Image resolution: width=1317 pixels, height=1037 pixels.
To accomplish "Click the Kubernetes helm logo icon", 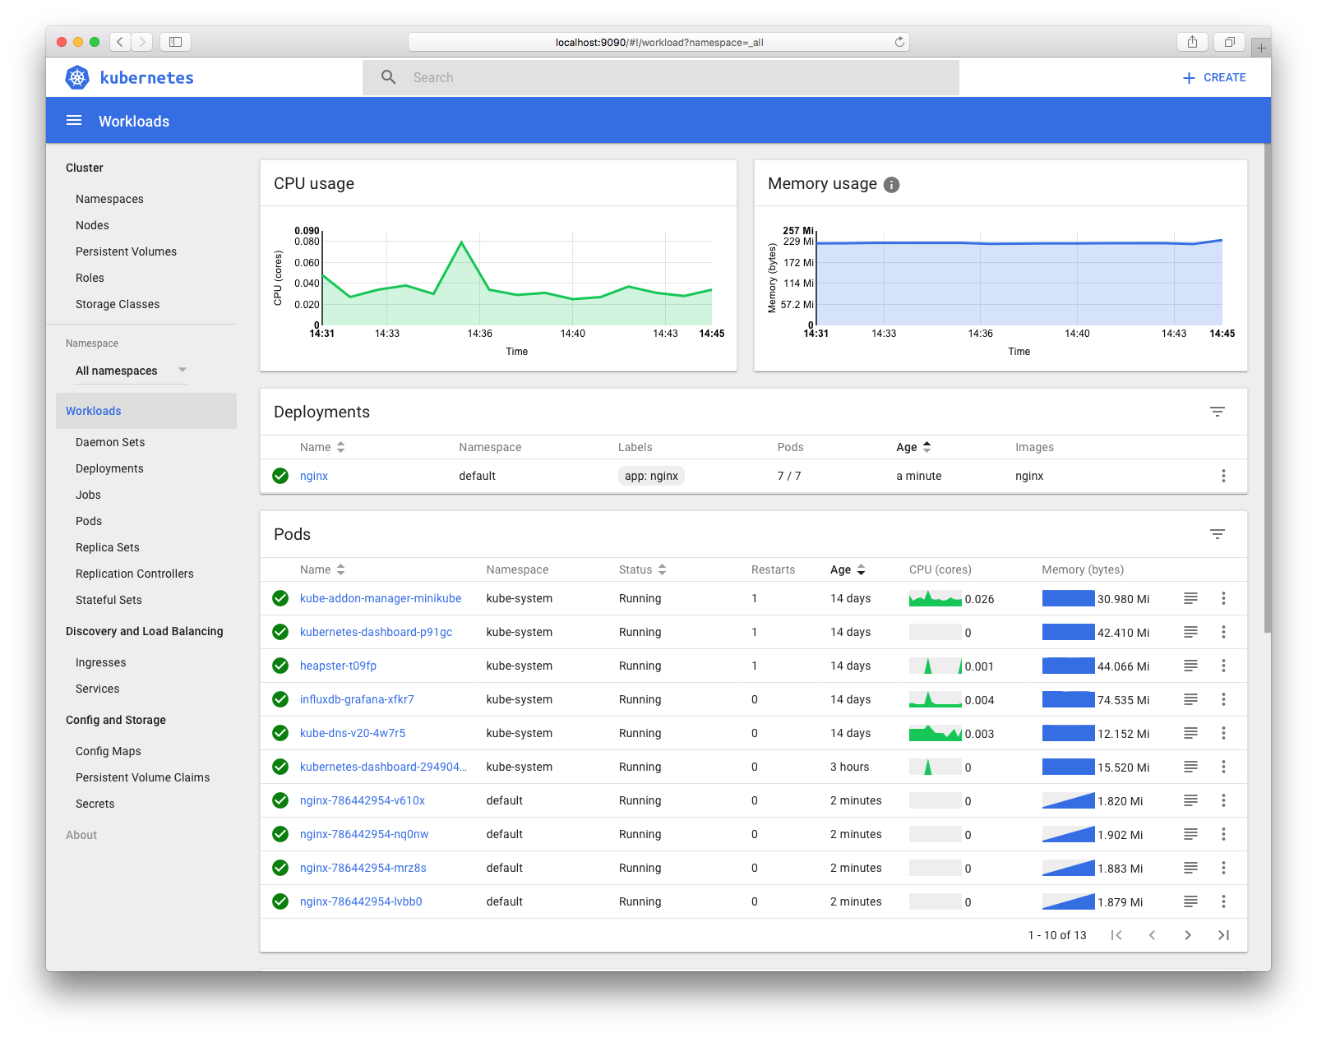I will pos(77,77).
